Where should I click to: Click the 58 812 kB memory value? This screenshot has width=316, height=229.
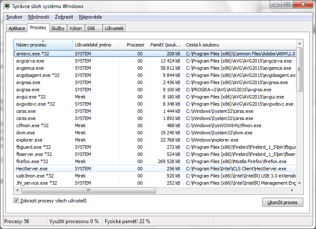coord(170,68)
